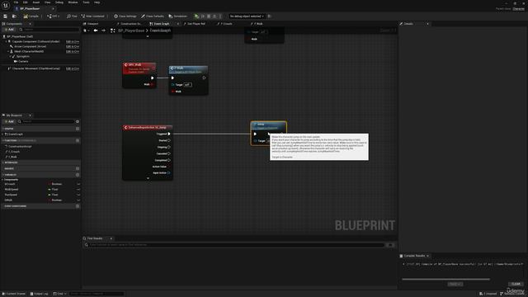Image resolution: width=528 pixels, height=297 pixels.
Task: Add a new event dispatcher with plus icon
Action: pos(78,205)
